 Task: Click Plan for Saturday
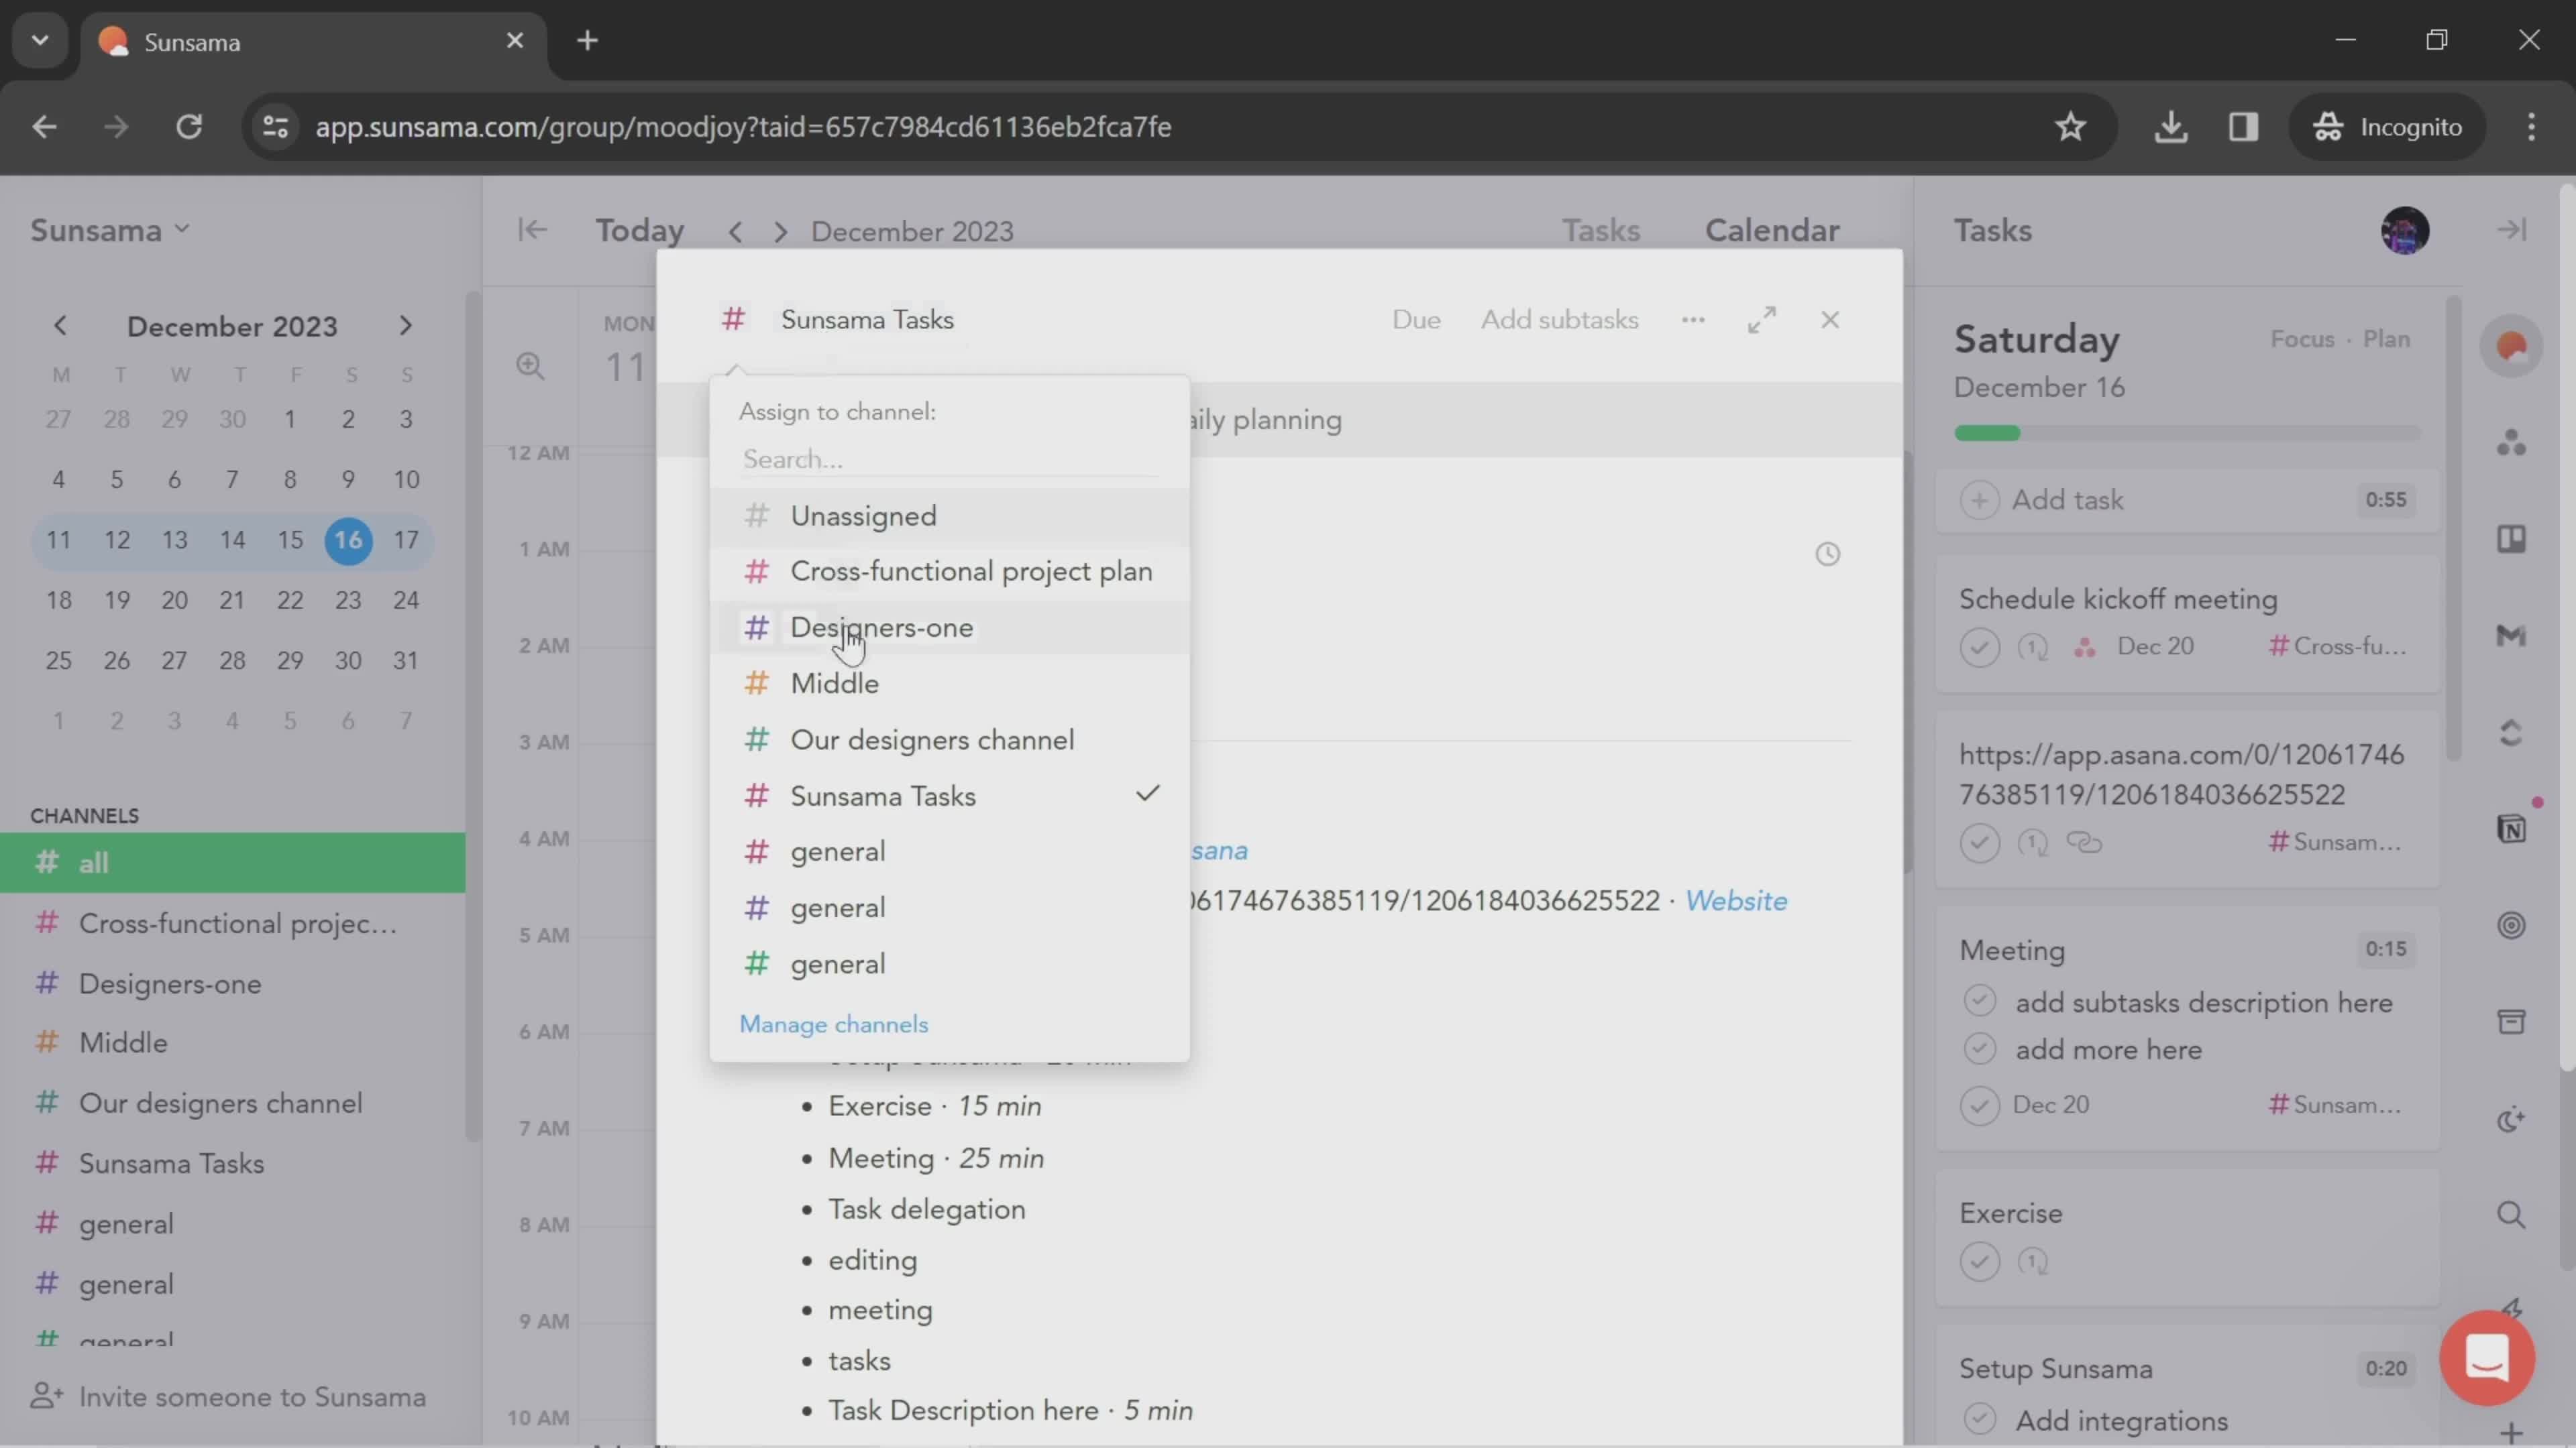pyautogui.click(x=2386, y=339)
